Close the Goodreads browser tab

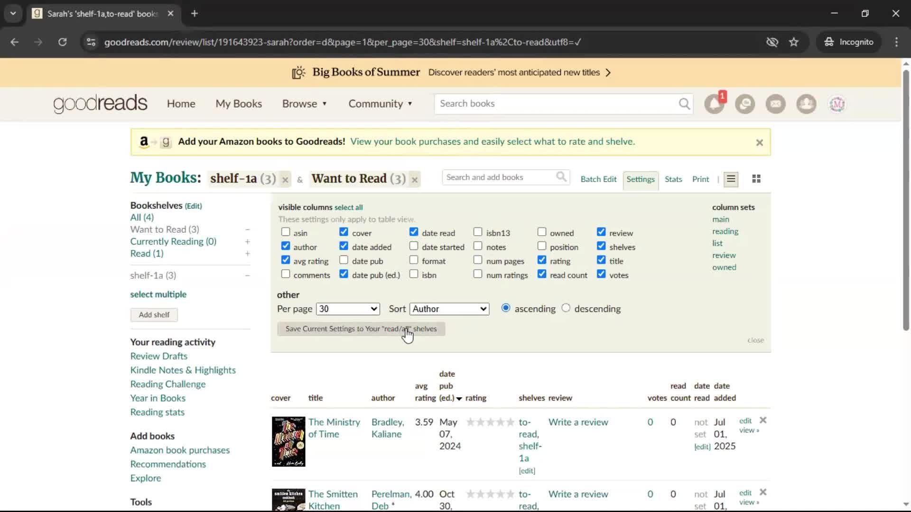coord(170,14)
